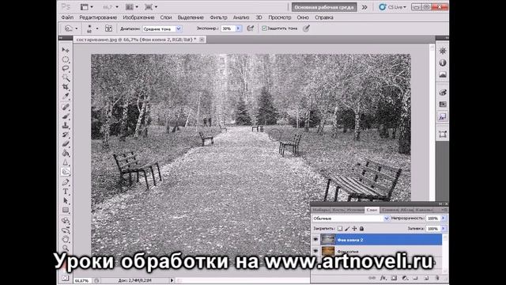Select the Hand tool

point(66,239)
